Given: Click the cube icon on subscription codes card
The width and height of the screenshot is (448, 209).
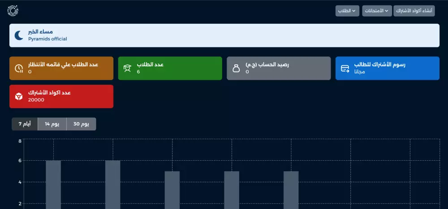Looking at the screenshot, I should point(19,97).
